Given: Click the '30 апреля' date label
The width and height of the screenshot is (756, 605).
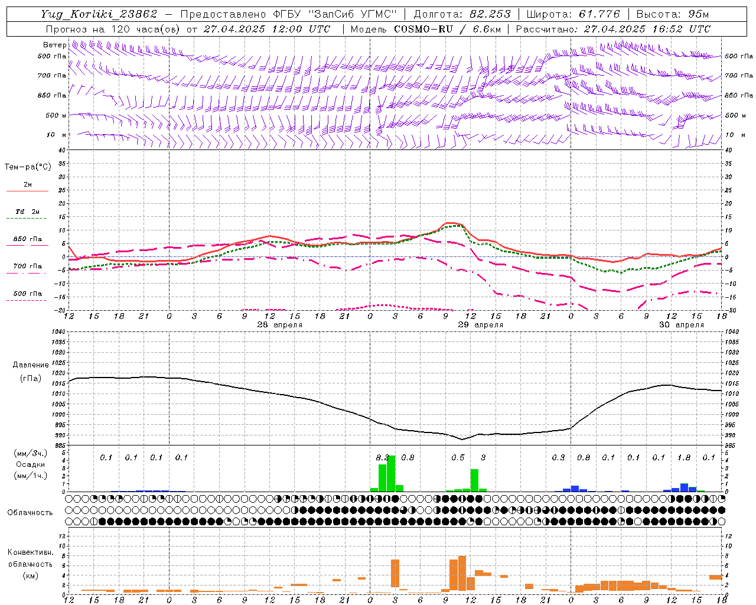Looking at the screenshot, I should pos(682,325).
